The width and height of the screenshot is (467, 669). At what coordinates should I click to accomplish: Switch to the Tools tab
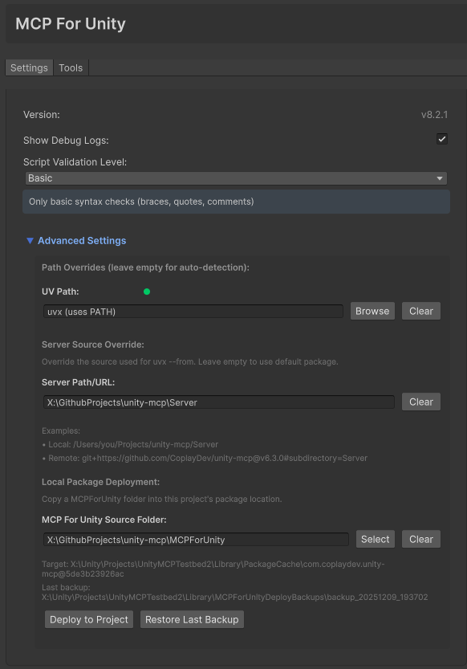click(71, 67)
